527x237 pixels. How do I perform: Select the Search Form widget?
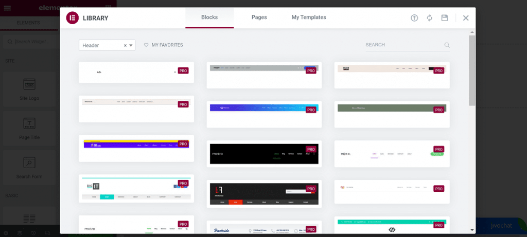pyautogui.click(x=29, y=167)
